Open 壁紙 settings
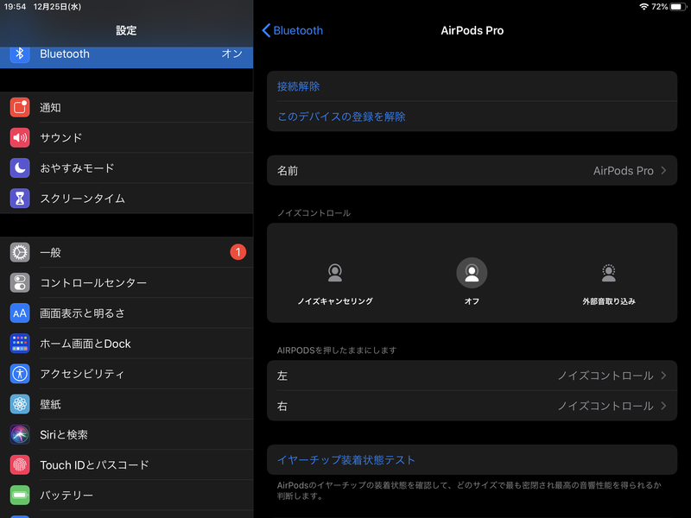691x518 pixels. point(126,404)
